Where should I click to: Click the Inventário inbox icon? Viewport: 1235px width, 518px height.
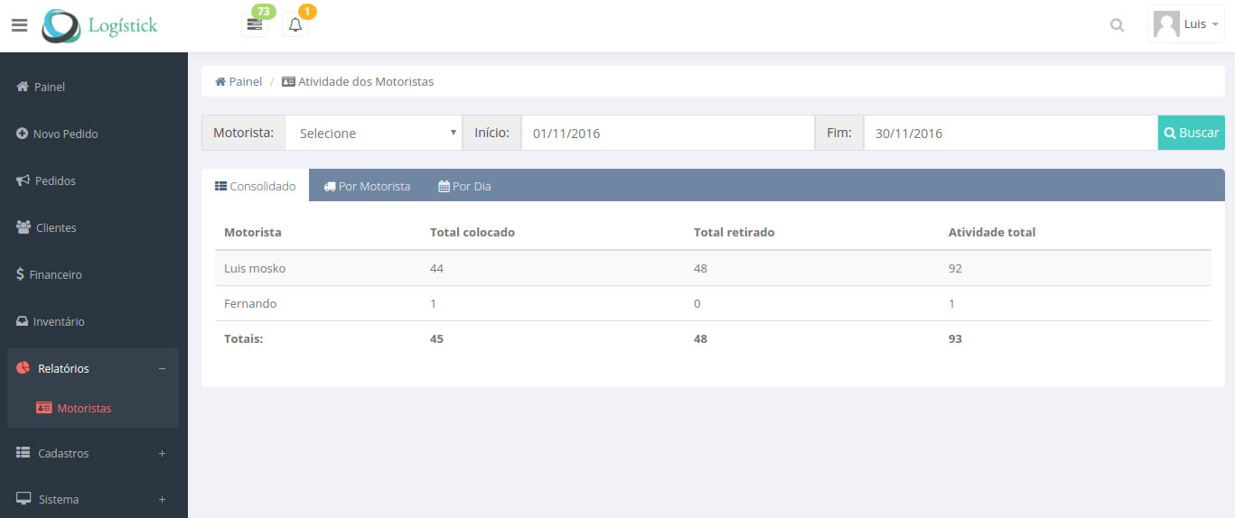click(23, 321)
